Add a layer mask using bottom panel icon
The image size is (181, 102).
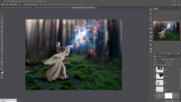[x=168, y=101]
